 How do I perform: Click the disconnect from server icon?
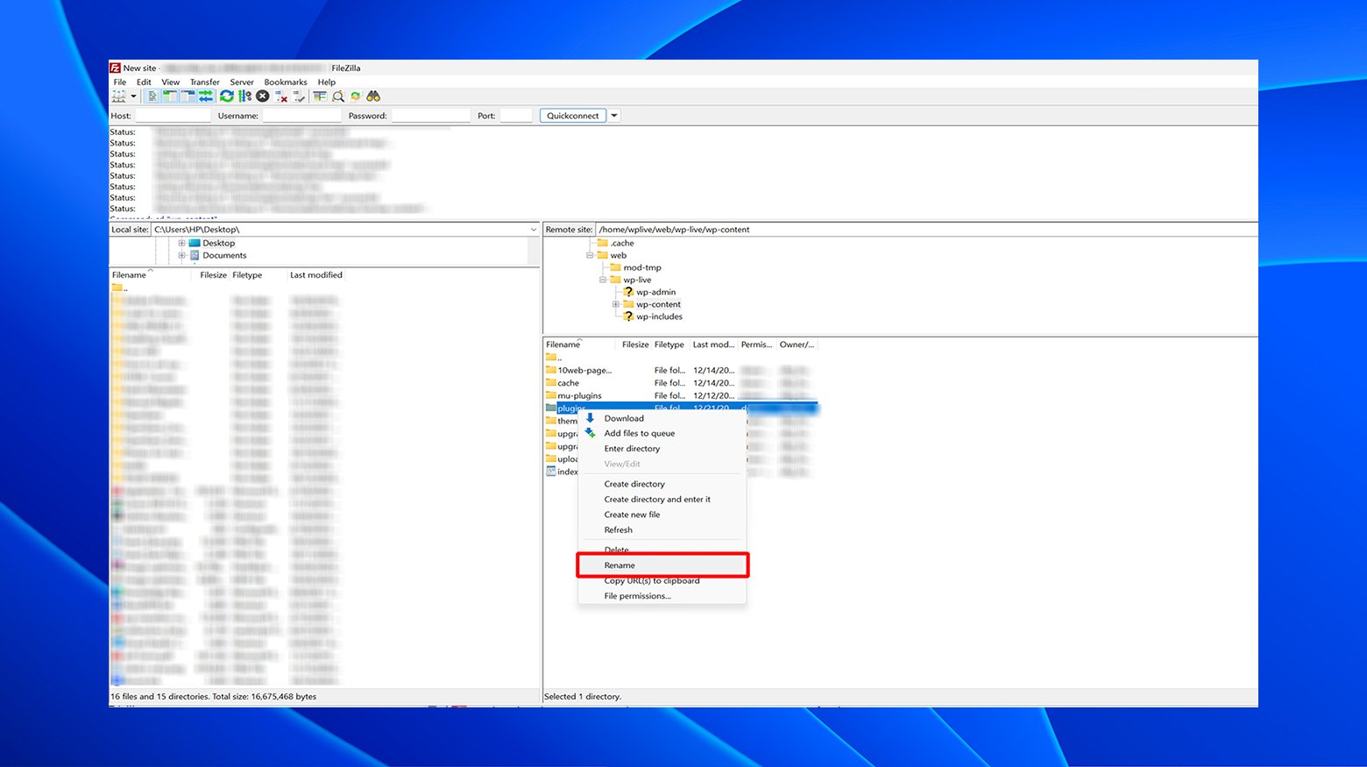(x=280, y=96)
